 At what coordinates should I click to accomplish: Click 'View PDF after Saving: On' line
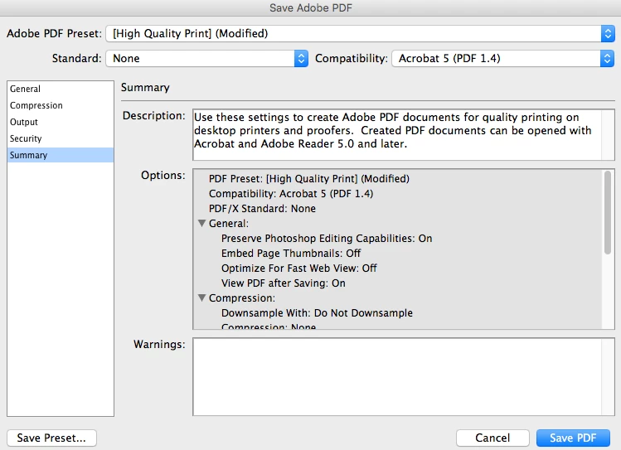284,283
